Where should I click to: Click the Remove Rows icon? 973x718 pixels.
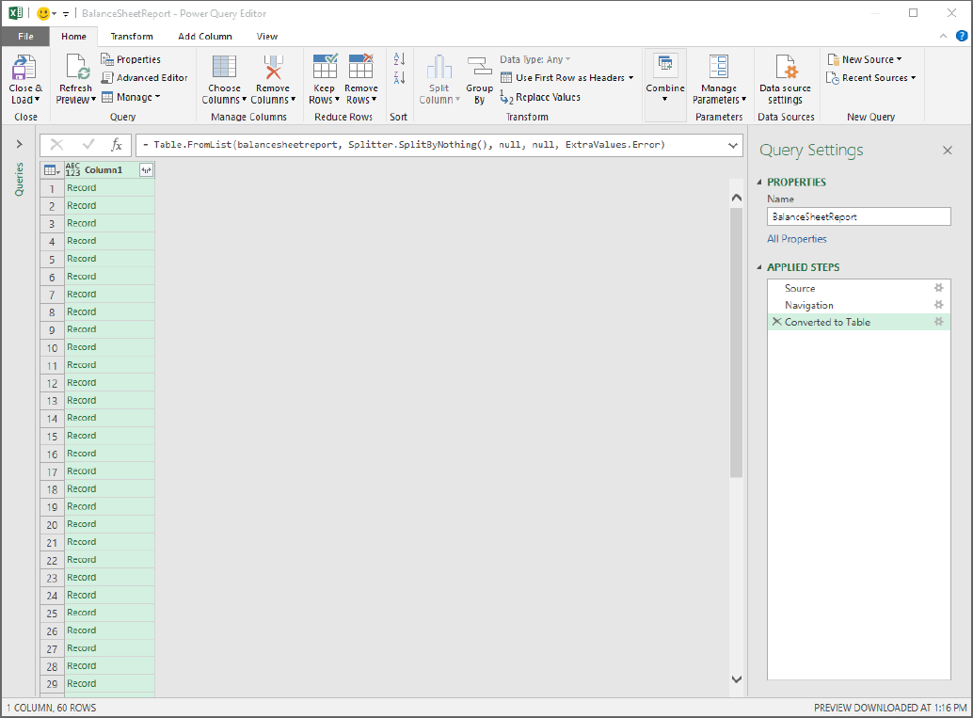(x=360, y=68)
